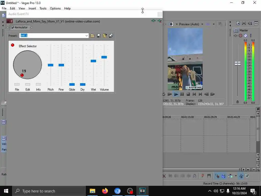Open the Preview (Auto) quality dropdown
This screenshot has width=261, height=196.
(x=202, y=24)
